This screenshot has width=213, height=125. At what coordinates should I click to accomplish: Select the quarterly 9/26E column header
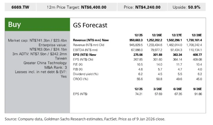(197, 89)
